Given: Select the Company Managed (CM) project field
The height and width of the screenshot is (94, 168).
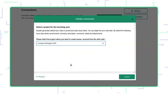Looking at the screenshot, I should [x=71, y=43].
